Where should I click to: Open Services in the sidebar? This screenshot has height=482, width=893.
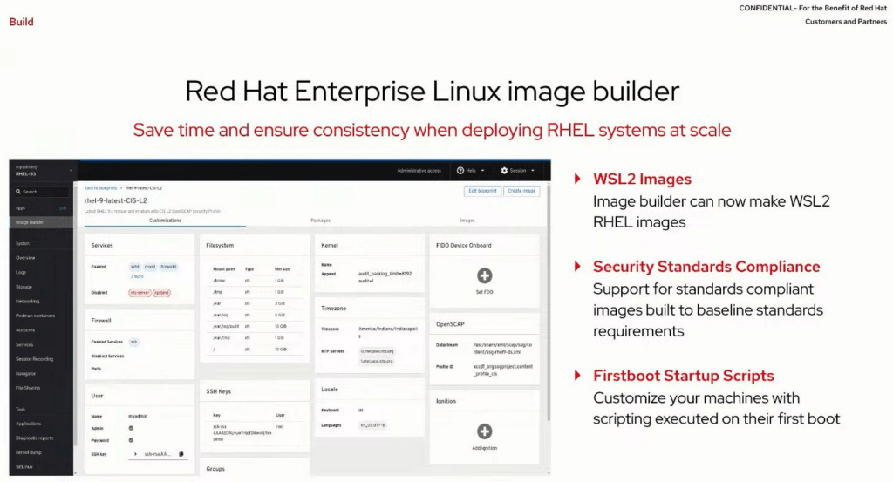coord(24,345)
